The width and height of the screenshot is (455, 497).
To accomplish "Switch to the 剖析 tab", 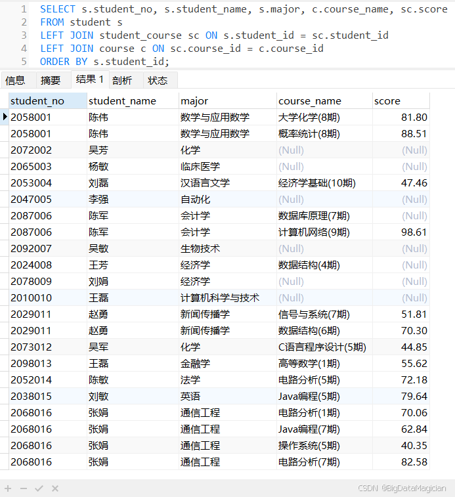I will point(122,81).
